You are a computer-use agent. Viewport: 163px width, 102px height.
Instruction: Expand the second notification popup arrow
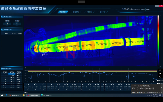(162, 92)
